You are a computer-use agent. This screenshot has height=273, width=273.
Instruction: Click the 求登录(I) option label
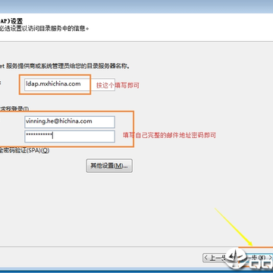(x=14, y=108)
